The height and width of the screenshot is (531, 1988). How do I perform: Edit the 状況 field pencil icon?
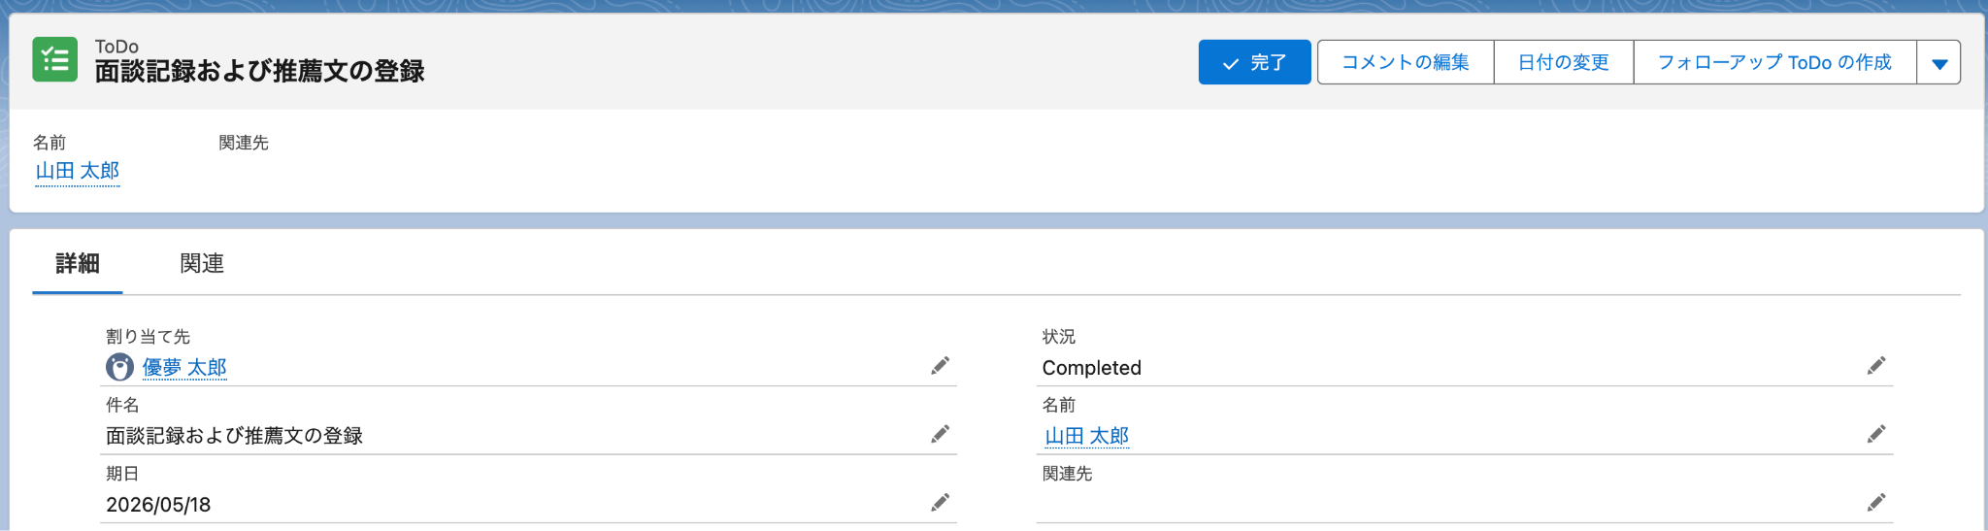click(1876, 366)
